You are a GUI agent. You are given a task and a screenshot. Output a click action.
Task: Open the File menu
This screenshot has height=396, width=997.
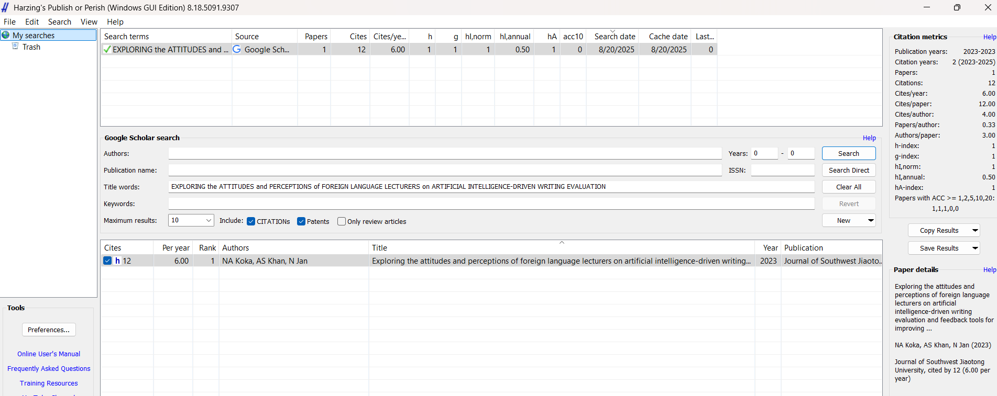pyautogui.click(x=9, y=22)
